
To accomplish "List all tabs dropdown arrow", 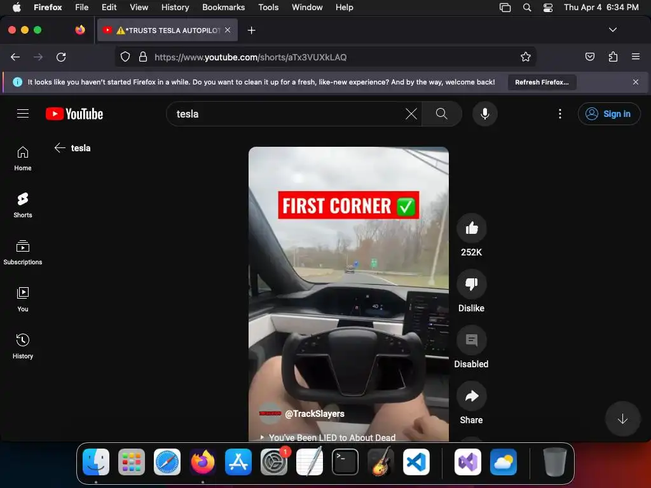I will click(612, 30).
